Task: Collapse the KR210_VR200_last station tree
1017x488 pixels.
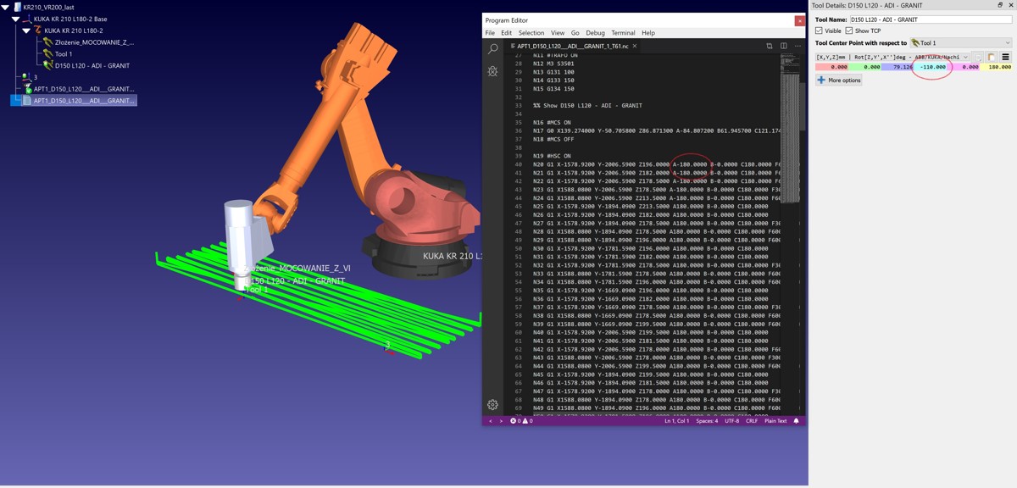Action: pyautogui.click(x=6, y=7)
